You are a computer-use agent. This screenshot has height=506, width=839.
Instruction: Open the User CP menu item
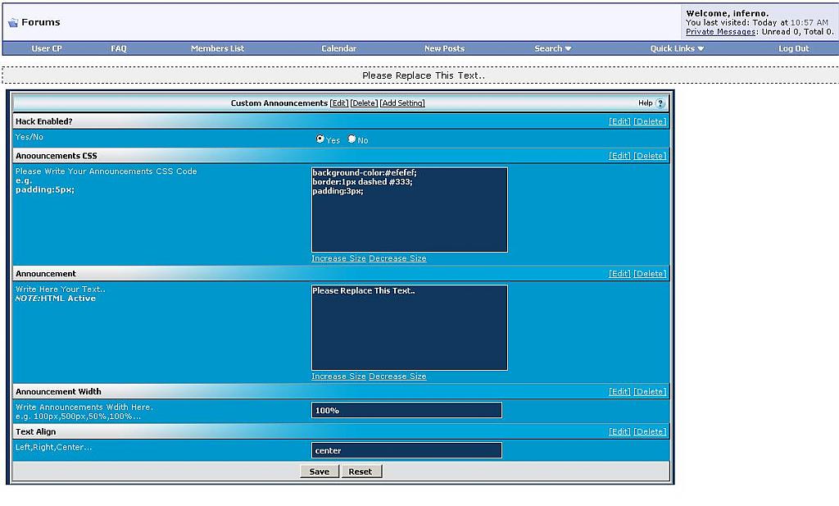pos(47,48)
